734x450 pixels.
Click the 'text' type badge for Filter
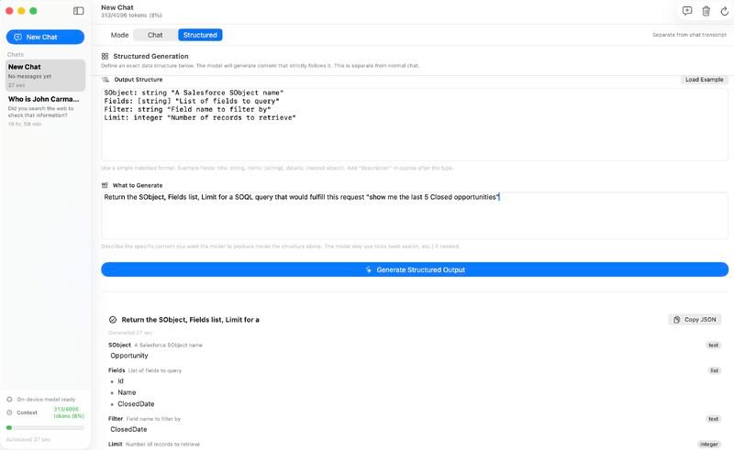pyautogui.click(x=714, y=419)
